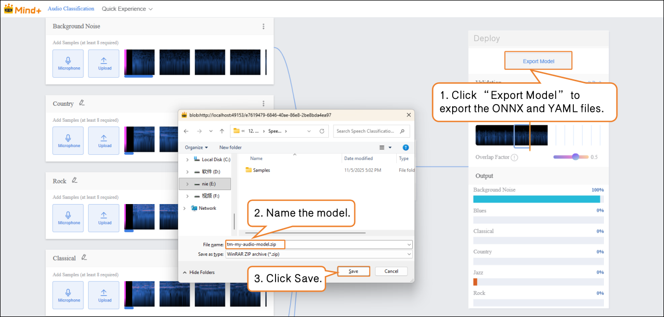Click the Microphone button under Background Noise

[x=69, y=64]
